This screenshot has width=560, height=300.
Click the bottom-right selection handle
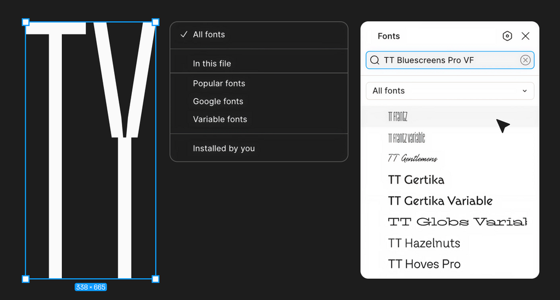coord(155,279)
